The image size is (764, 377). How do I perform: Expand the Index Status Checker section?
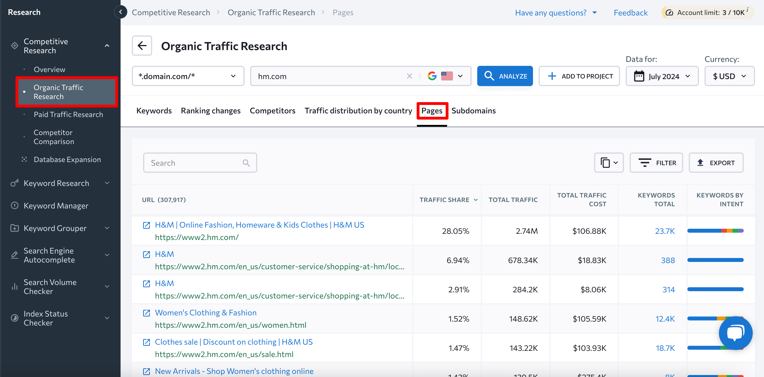click(x=107, y=318)
